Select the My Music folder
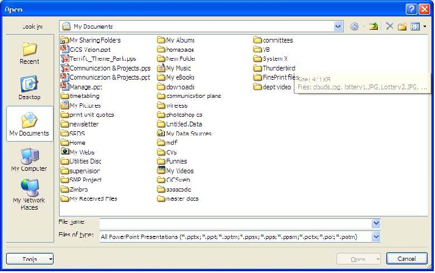Viewport: 435px width, 273px height. [x=174, y=68]
